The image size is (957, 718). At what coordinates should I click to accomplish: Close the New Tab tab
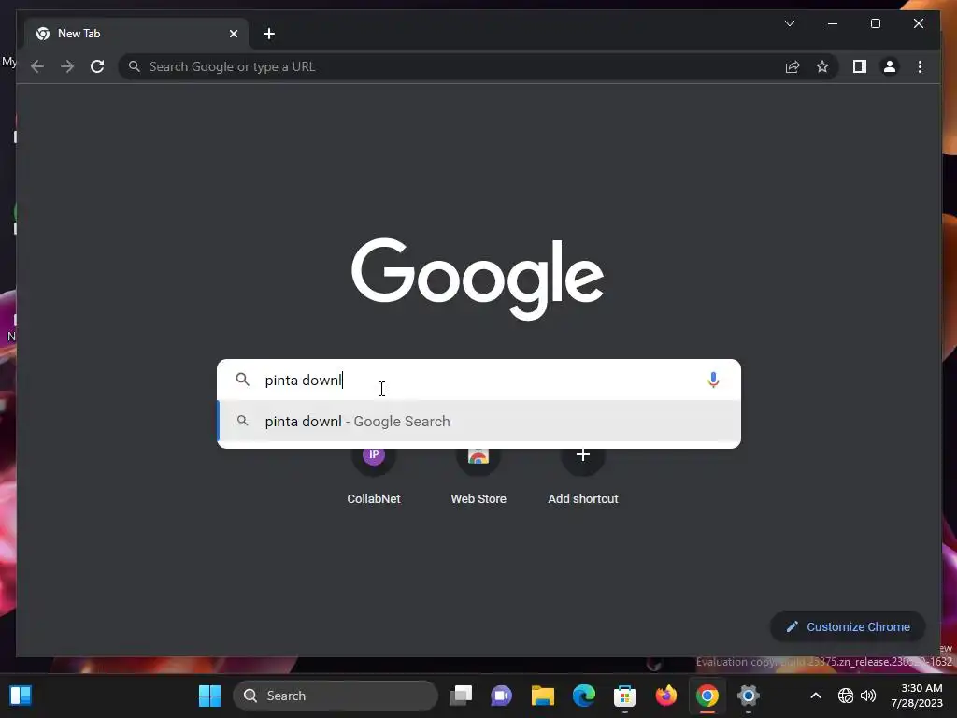click(x=233, y=34)
